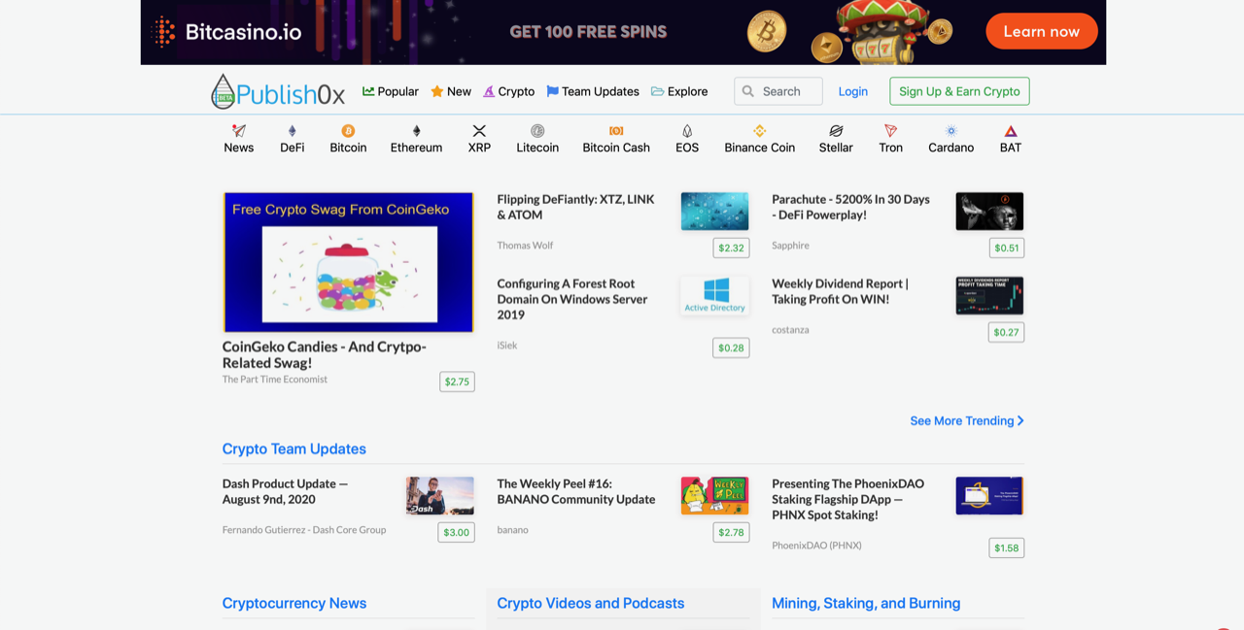This screenshot has height=630, width=1244.
Task: Open the Cryptocurrency News section link
Action: point(294,603)
